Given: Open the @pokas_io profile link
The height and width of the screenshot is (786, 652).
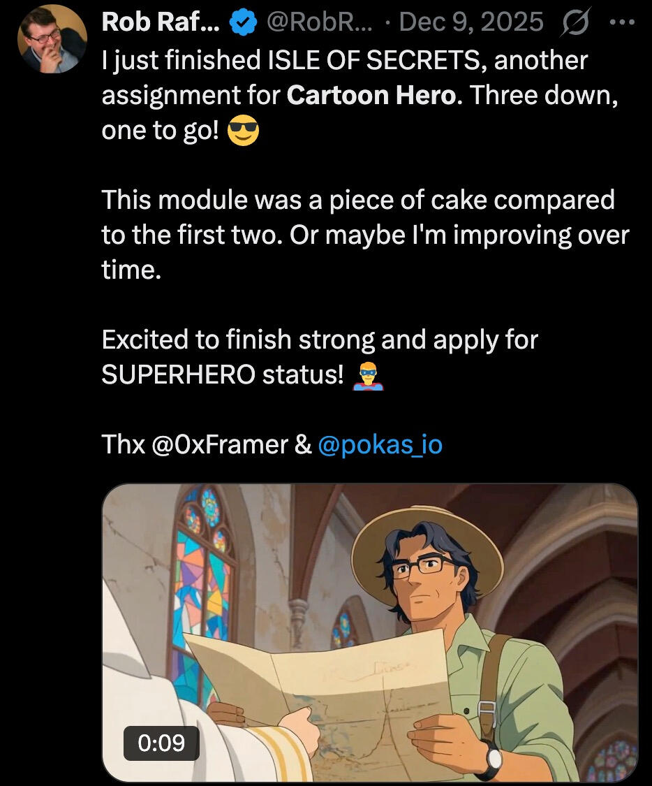Looking at the screenshot, I should (x=380, y=444).
